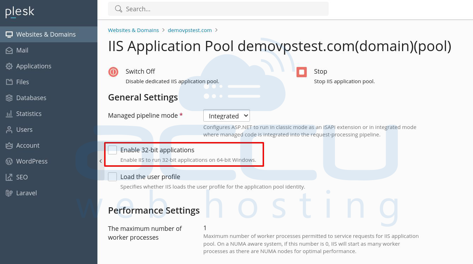Click the Switch Off link
The height and width of the screenshot is (264, 473).
pos(140,72)
